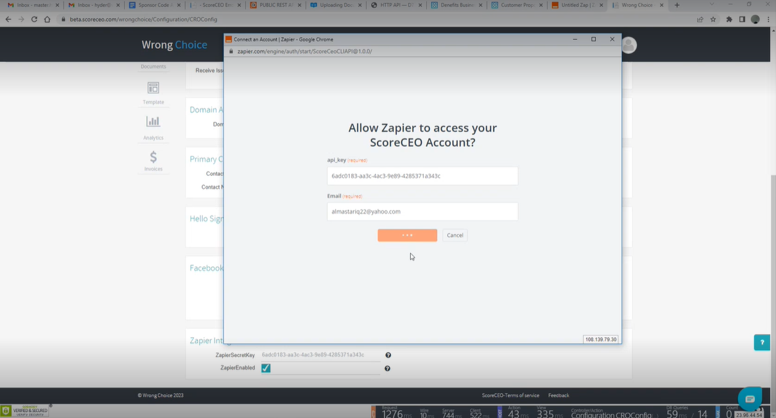
Task: Click browser forward arrow
Action: [21, 19]
